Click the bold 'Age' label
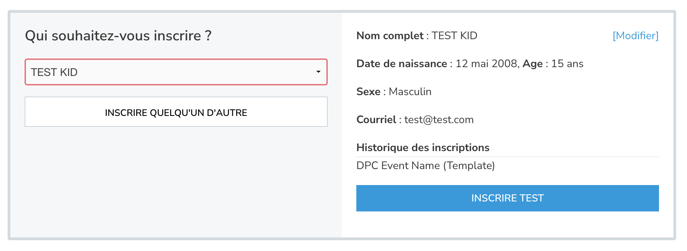Viewport: 687px width, 251px height. click(x=532, y=64)
